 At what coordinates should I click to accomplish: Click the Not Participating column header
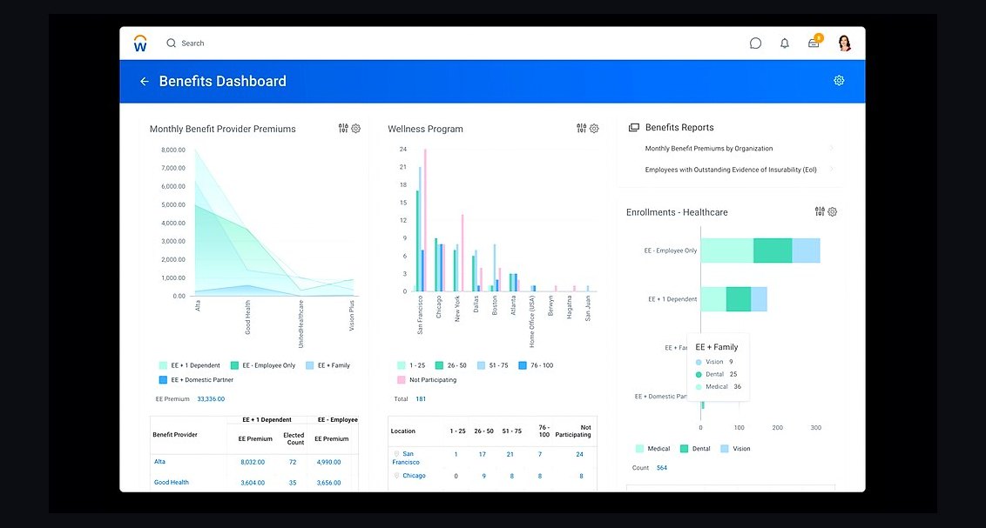click(x=573, y=431)
